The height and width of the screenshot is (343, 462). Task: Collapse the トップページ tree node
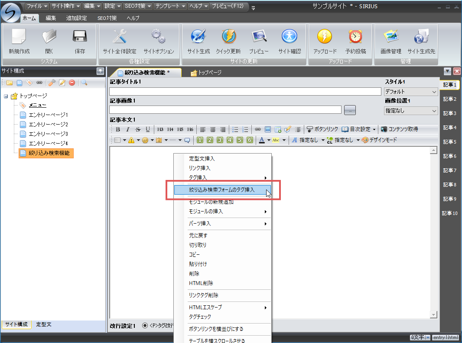[6, 96]
